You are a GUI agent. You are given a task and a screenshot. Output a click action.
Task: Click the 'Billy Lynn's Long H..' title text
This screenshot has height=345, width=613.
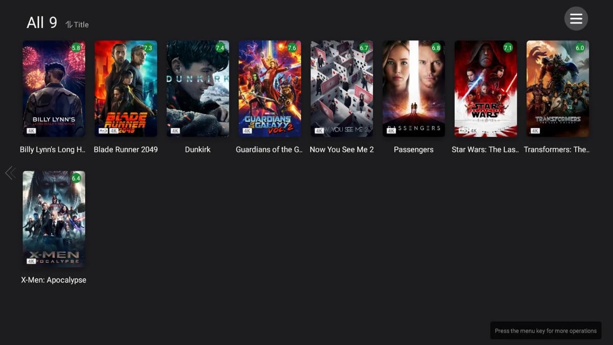53,150
